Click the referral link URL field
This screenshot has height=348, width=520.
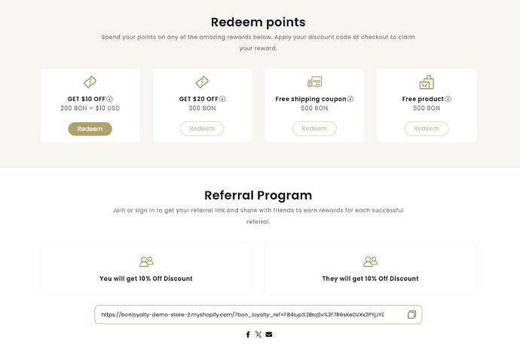(242, 315)
